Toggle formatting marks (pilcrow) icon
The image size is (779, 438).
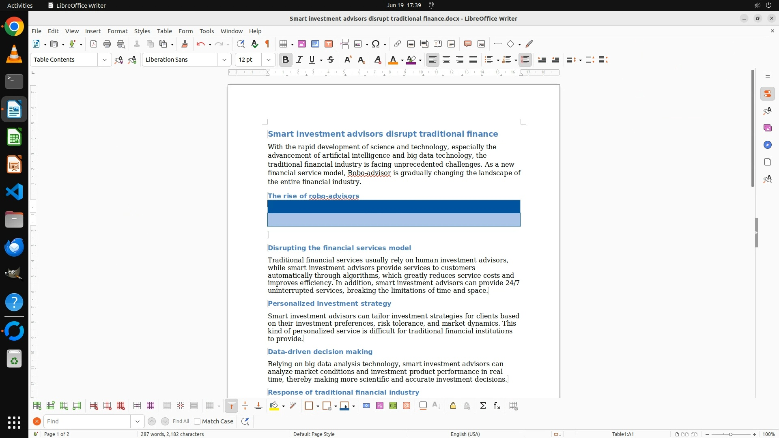pos(267,44)
